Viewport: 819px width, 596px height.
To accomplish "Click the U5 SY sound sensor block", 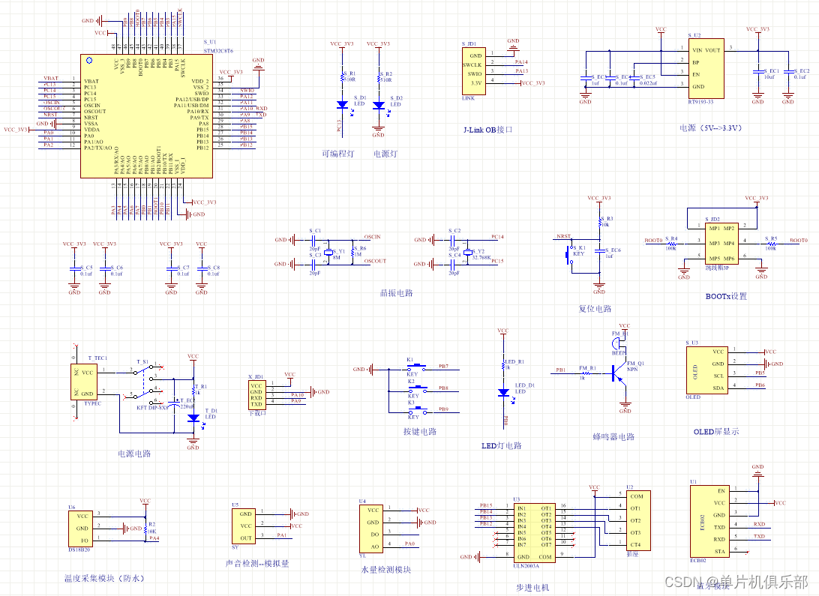I will 244,526.
